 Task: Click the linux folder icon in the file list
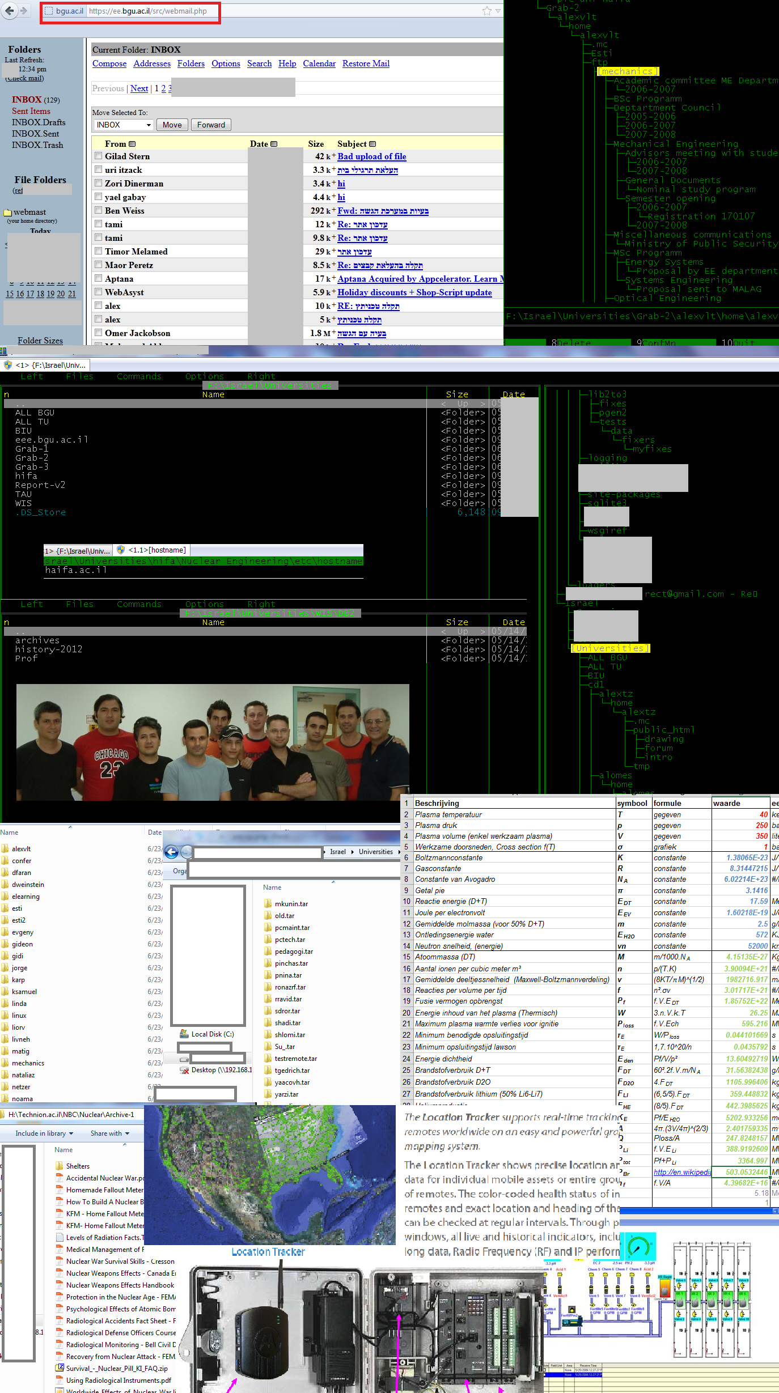(x=5, y=1015)
